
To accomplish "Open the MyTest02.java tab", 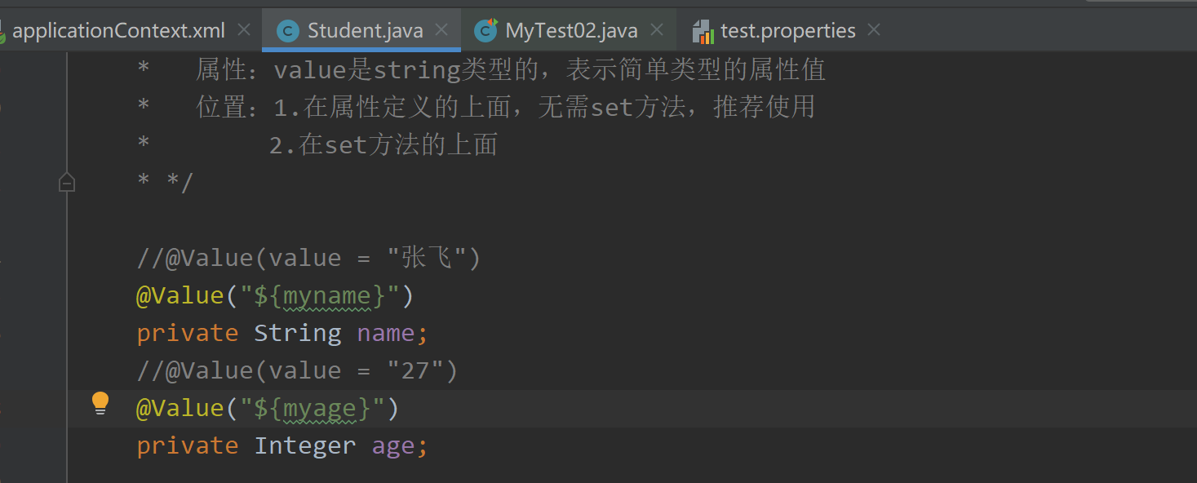I will 571,31.
